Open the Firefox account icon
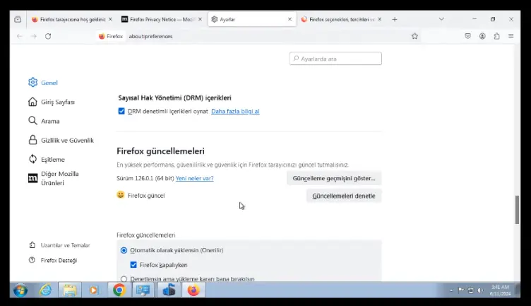Screen dimensions: 531x306 coord(482,36)
